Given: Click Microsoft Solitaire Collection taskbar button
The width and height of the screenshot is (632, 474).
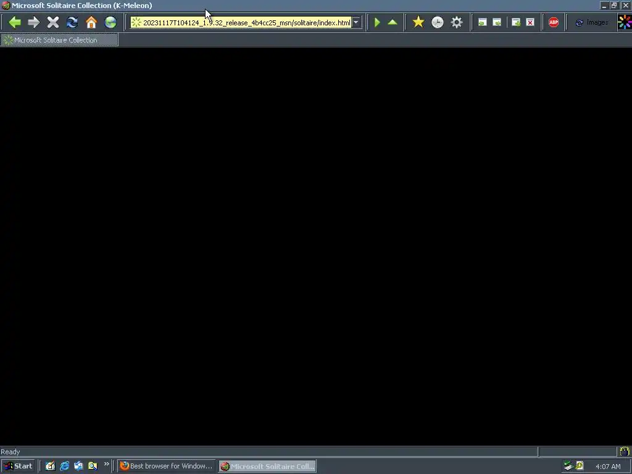Looking at the screenshot, I should (268, 467).
